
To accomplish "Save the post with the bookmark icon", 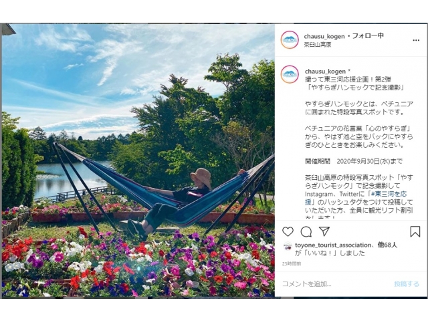I will [x=415, y=231].
